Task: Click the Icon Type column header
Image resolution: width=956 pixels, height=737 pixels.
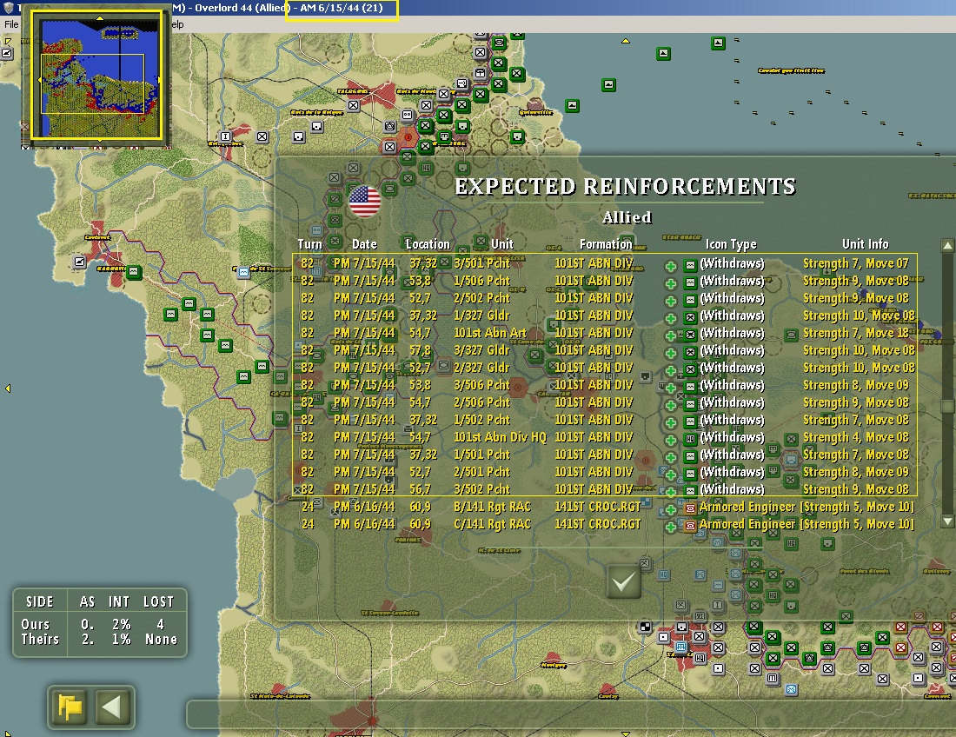Action: pyautogui.click(x=731, y=244)
